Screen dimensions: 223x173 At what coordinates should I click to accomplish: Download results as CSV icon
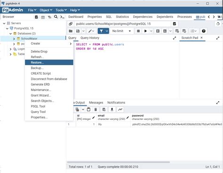click(112, 109)
